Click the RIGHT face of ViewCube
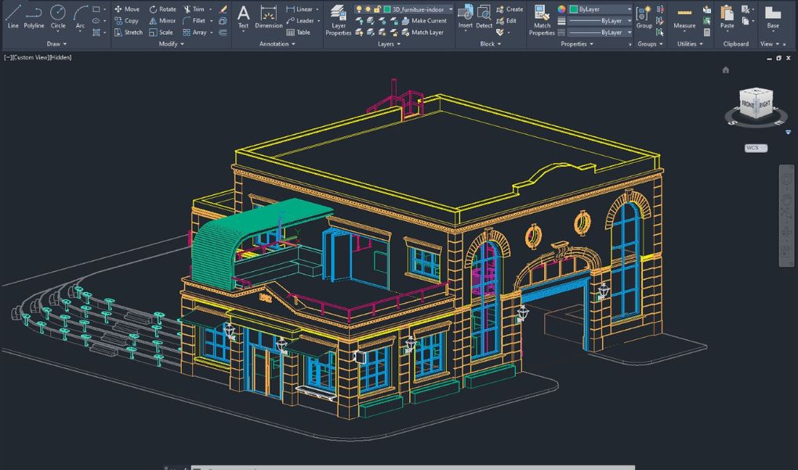798x470 pixels. 764,104
